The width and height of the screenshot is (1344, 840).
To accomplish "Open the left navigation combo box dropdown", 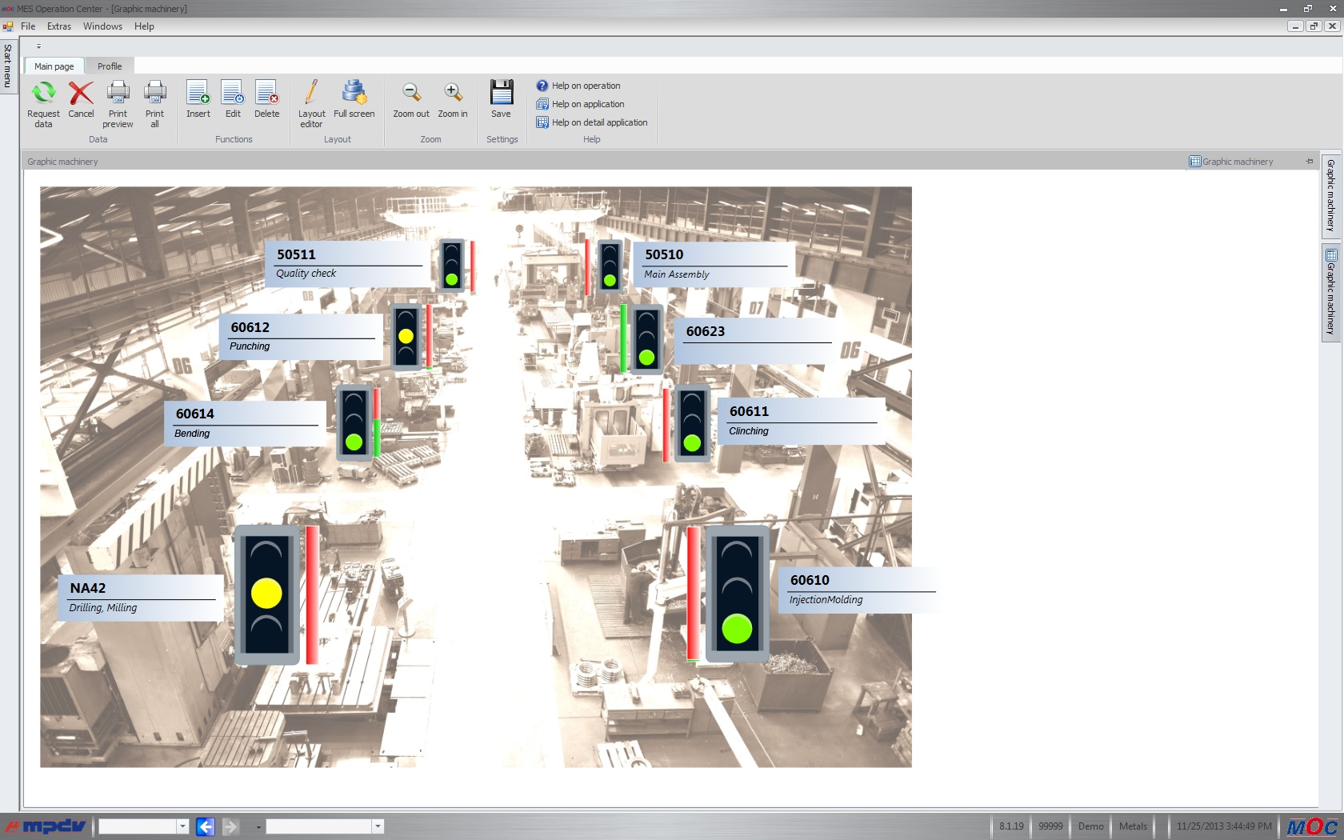I will point(182,826).
